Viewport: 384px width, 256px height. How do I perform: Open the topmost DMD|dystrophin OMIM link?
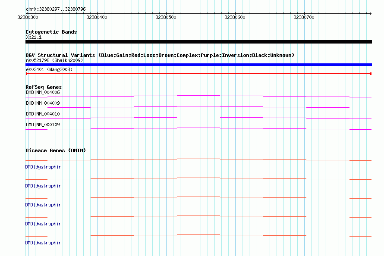(x=43, y=167)
